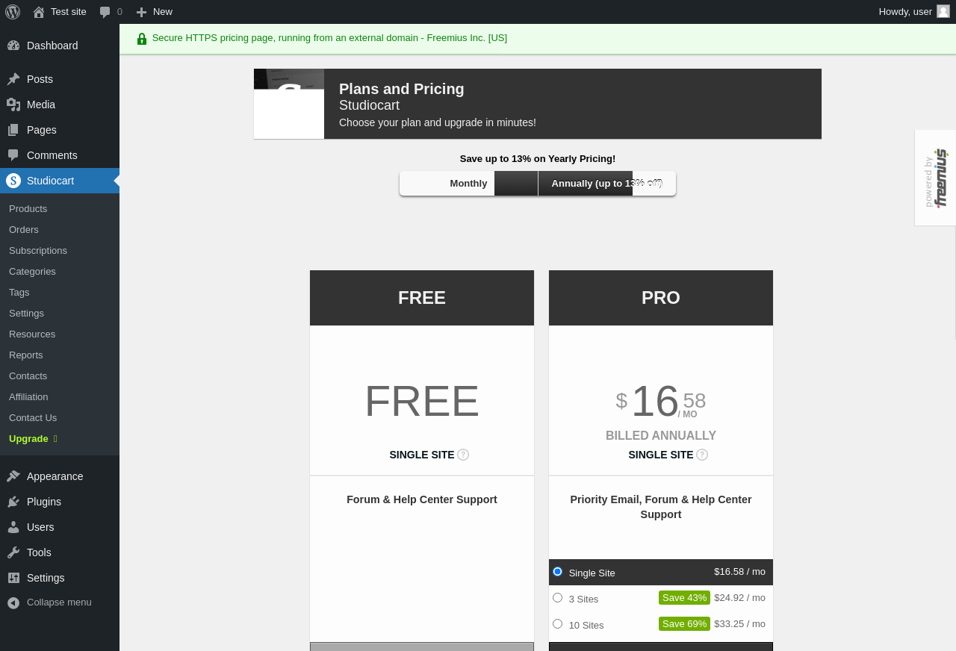Viewport: 956px width, 651px height.
Task: Click the Test site label in admin bar
Action: point(69,12)
